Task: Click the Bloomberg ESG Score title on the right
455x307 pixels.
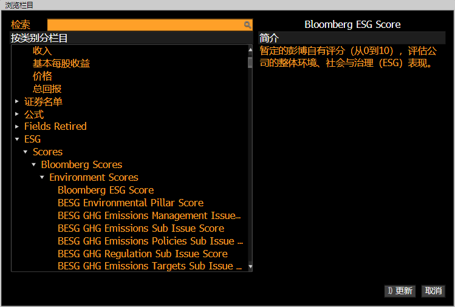Action: [x=352, y=25]
